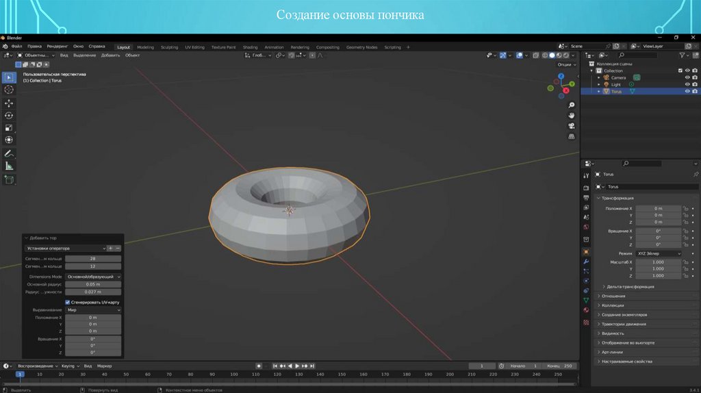Click the camera view icon in viewport
The width and height of the screenshot is (701, 393).
pos(572,126)
